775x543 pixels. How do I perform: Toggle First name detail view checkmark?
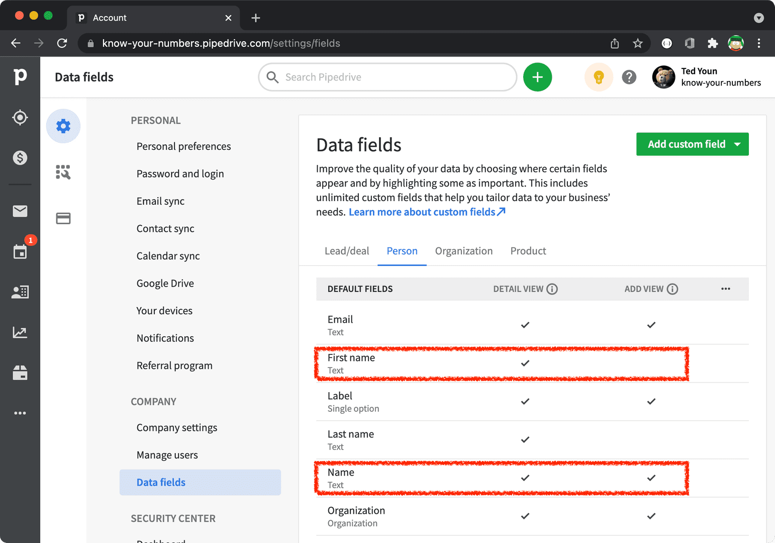pyautogui.click(x=525, y=363)
